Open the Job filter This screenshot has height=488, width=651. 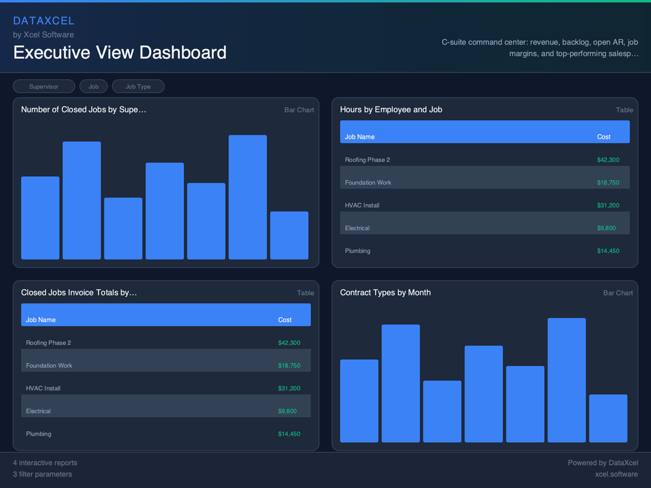(x=93, y=86)
